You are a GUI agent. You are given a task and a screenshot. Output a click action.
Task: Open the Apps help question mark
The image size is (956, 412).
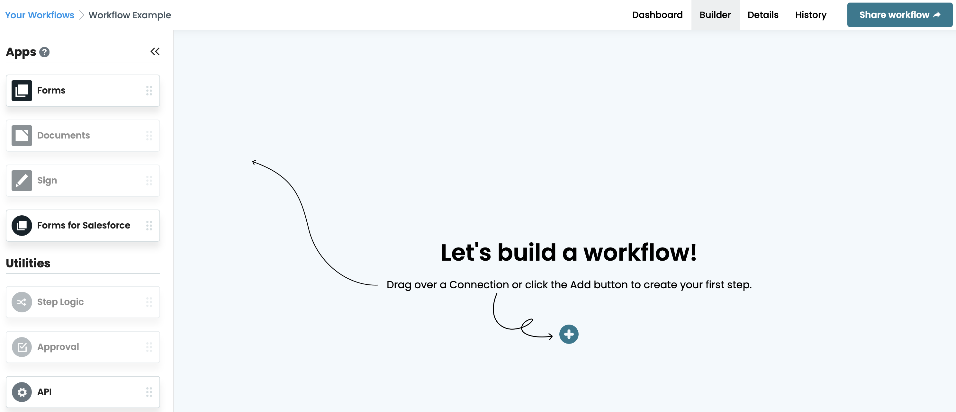click(45, 52)
